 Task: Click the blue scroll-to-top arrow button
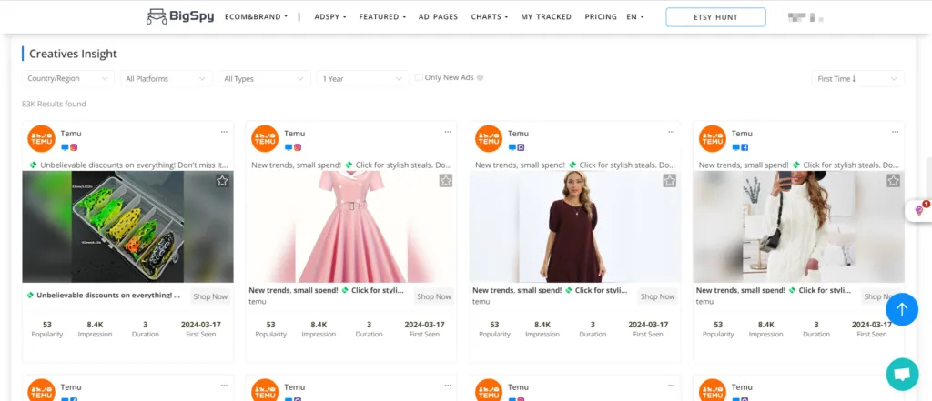click(x=901, y=309)
